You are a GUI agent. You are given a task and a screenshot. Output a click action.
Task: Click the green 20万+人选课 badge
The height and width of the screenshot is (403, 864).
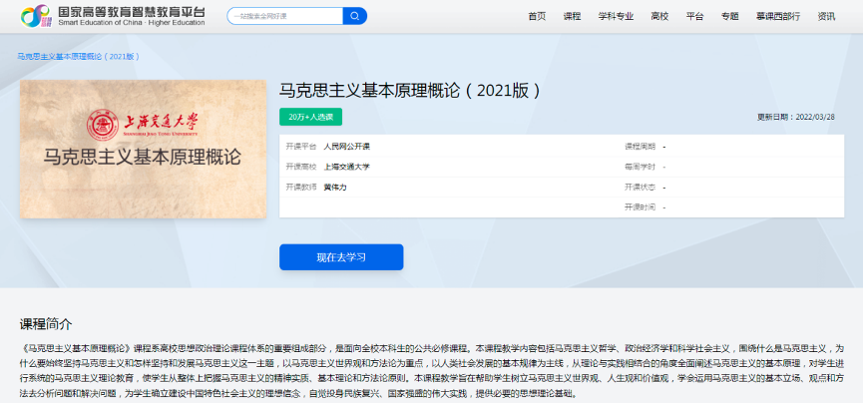point(310,117)
